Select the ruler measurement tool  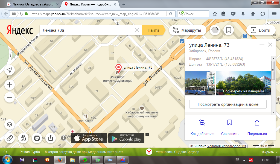point(10,138)
